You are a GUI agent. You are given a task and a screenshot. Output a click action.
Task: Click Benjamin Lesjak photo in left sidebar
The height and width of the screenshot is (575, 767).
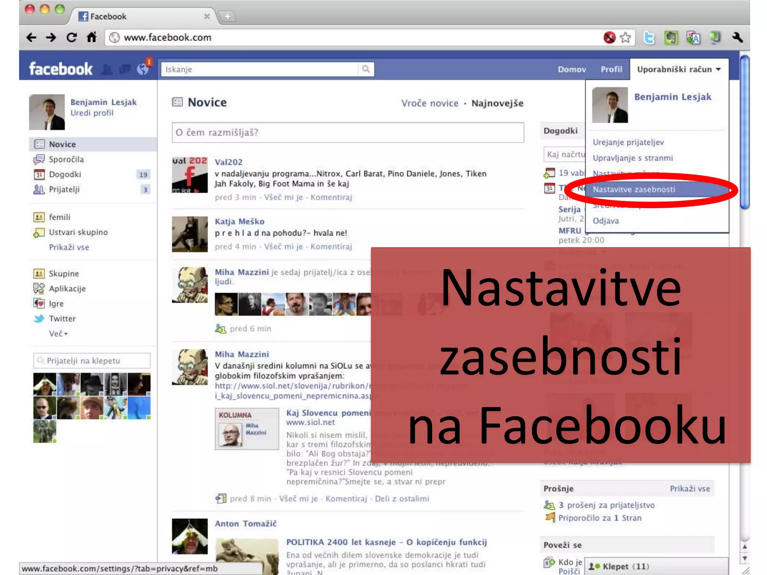[47, 112]
